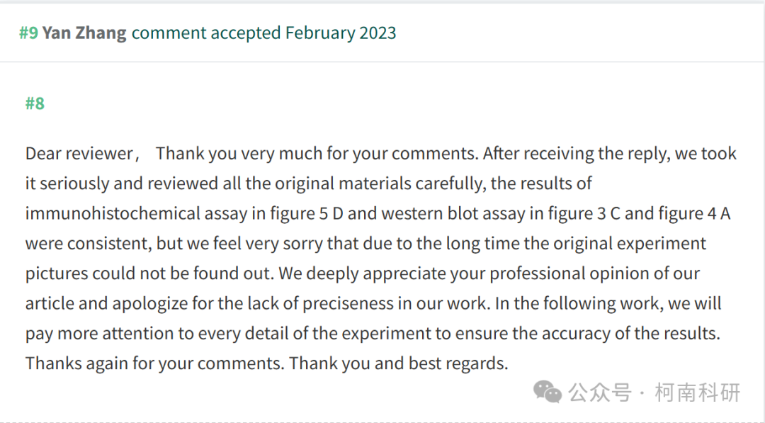This screenshot has width=765, height=423.
Task: Click the WeChat logo icon in watermark
Action: (x=548, y=392)
